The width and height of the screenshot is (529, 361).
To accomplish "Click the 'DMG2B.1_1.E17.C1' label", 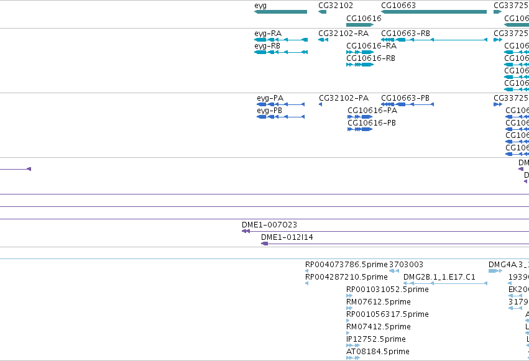I will click(439, 277).
